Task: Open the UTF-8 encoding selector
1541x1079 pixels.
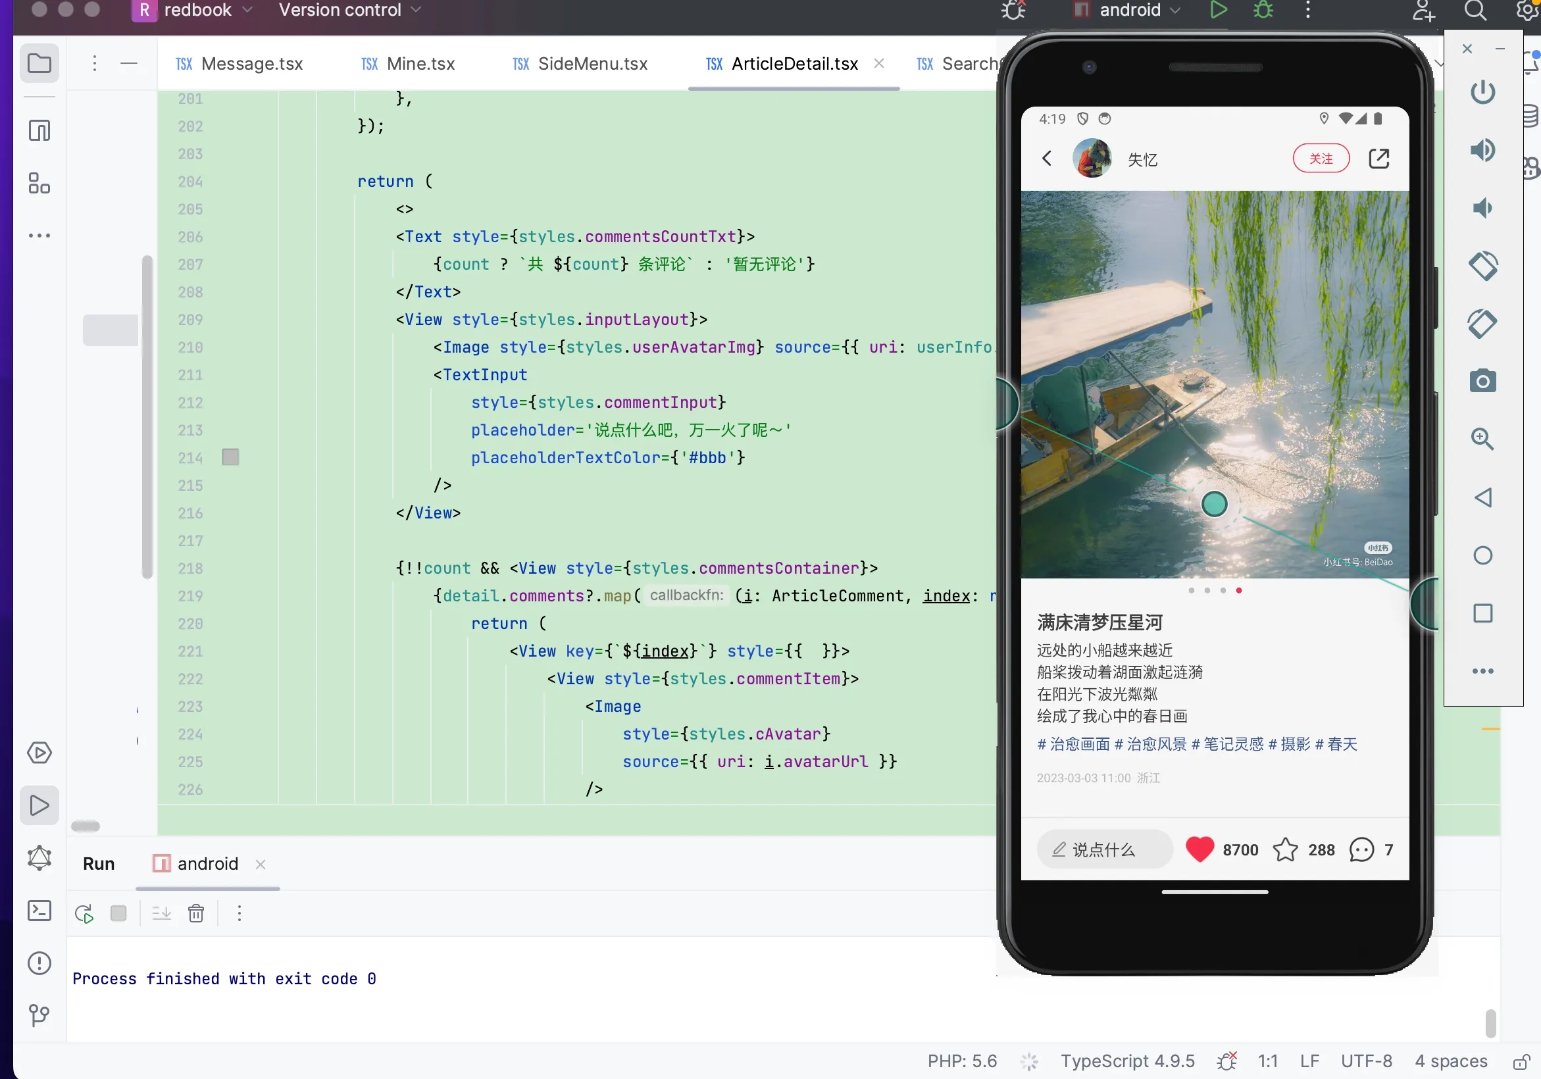Action: (x=1367, y=1061)
